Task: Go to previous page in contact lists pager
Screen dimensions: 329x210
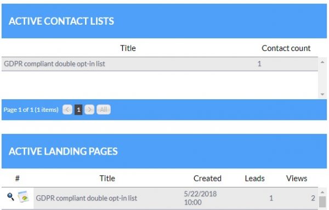Action: pyautogui.click(x=67, y=110)
